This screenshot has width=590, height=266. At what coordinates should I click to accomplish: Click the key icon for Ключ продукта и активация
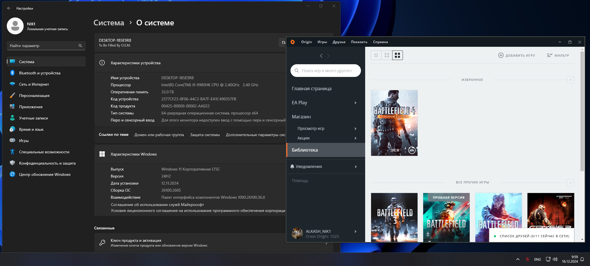click(102, 243)
